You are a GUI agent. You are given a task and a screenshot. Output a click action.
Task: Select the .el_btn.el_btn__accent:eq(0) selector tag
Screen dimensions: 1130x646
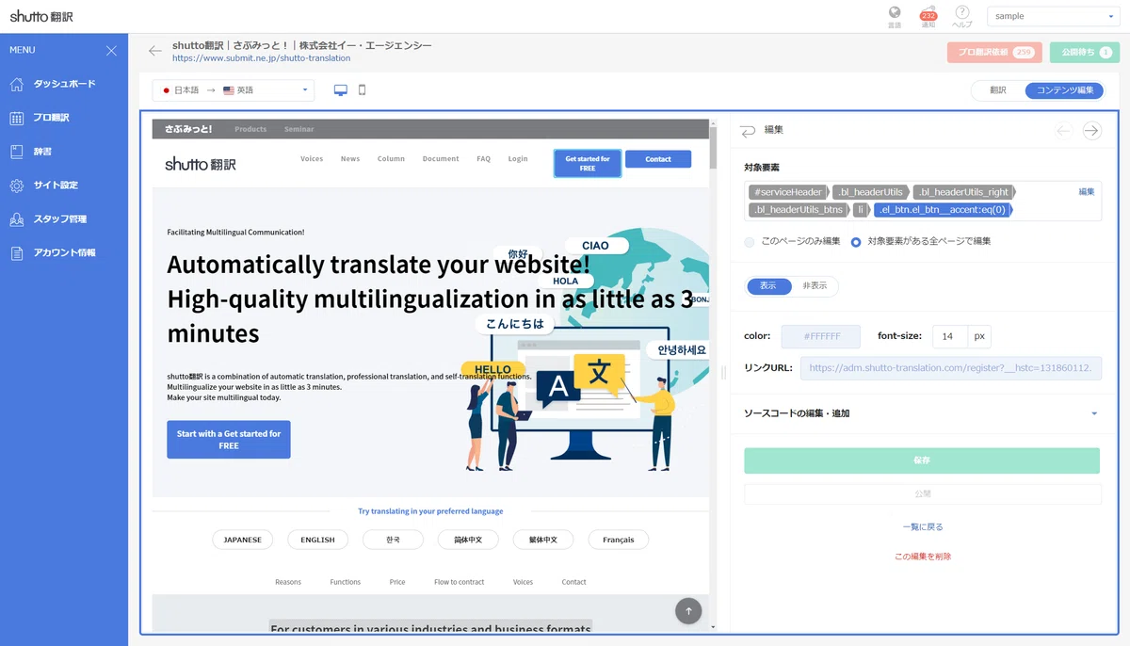[x=942, y=210]
